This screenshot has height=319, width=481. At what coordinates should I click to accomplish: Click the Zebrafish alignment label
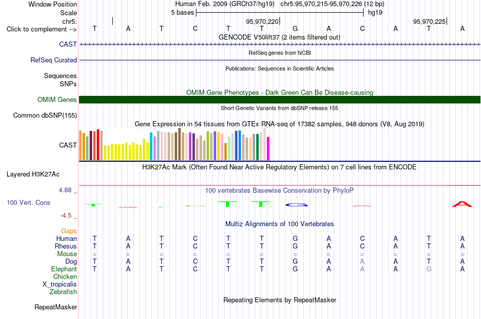coord(63,292)
